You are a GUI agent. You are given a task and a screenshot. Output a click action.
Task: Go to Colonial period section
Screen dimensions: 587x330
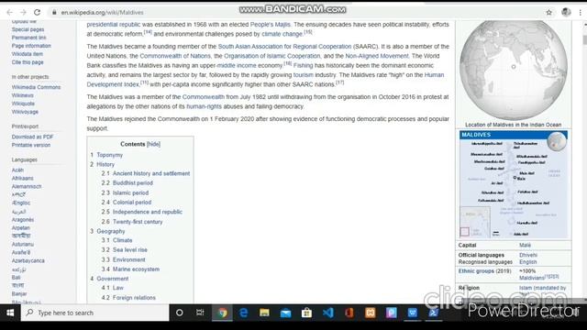point(132,202)
